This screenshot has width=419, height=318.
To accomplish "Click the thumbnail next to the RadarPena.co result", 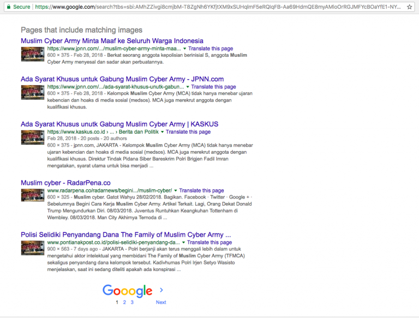I will point(33,195).
